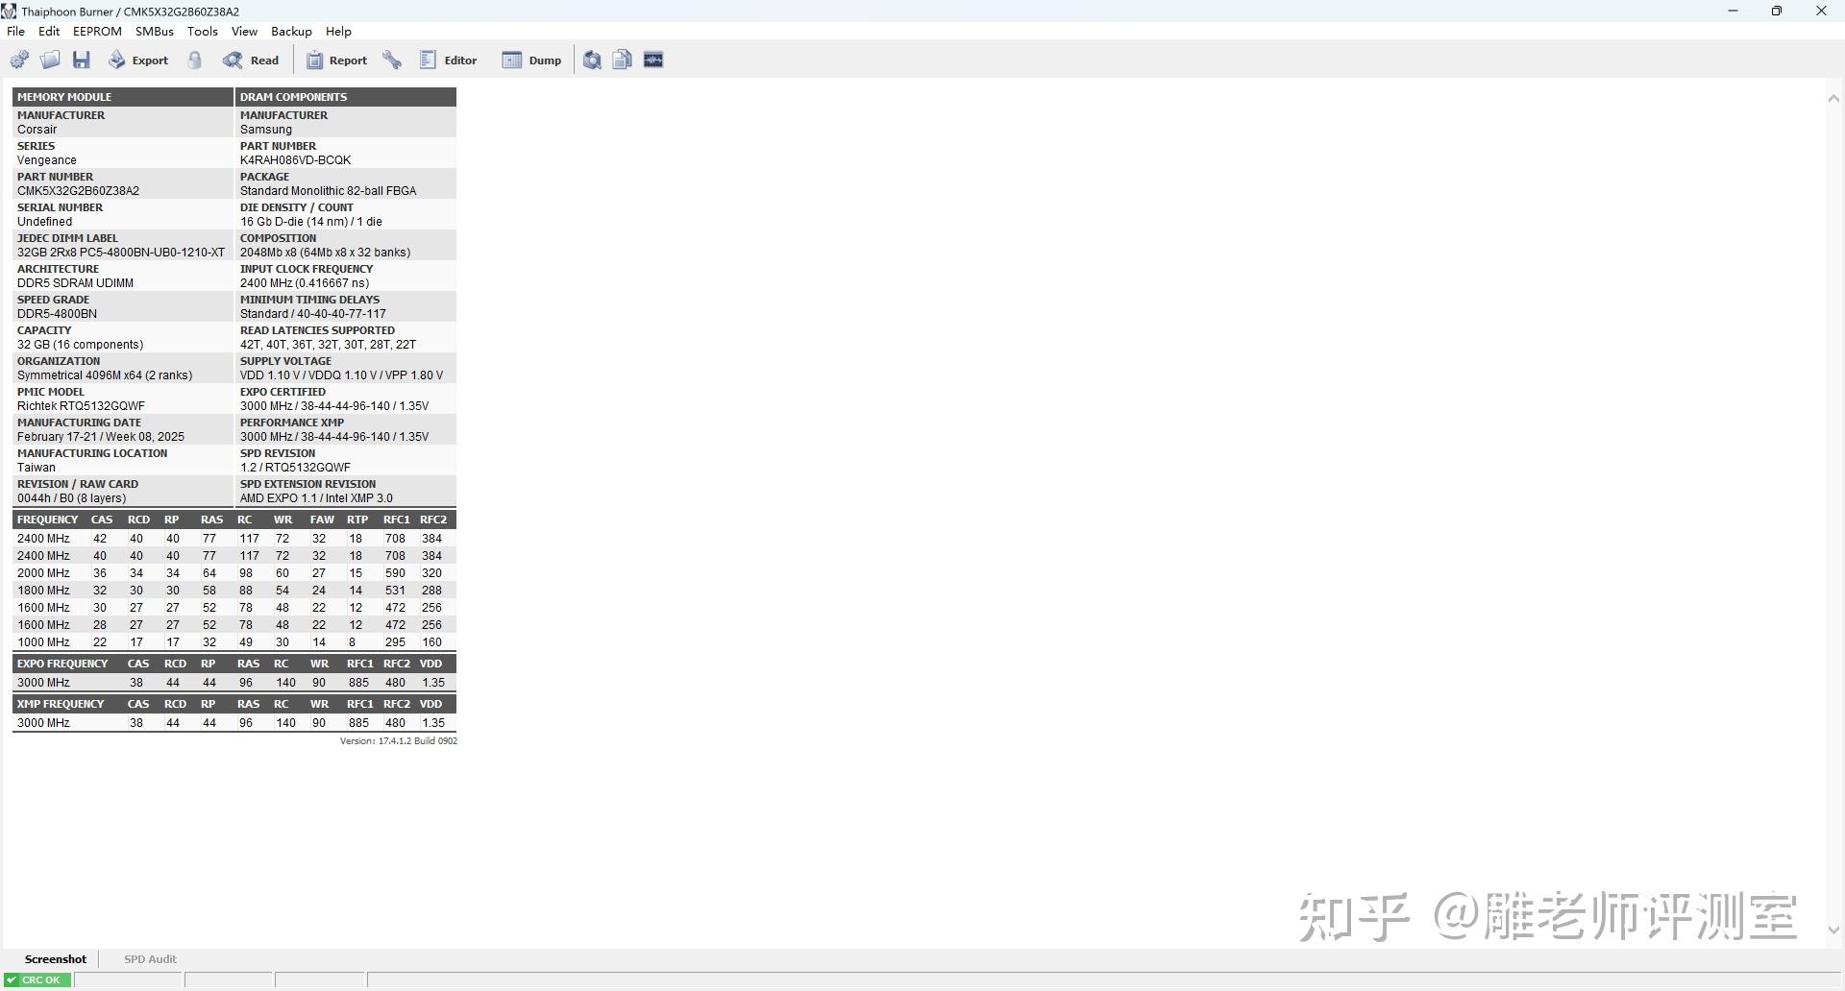Generate a Report via clipboard icon
This screenshot has height=991, width=1845.
pos(314,59)
